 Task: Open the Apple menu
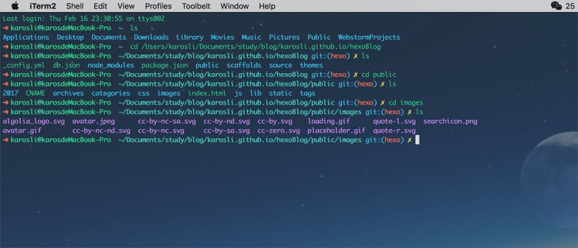pyautogui.click(x=15, y=6)
